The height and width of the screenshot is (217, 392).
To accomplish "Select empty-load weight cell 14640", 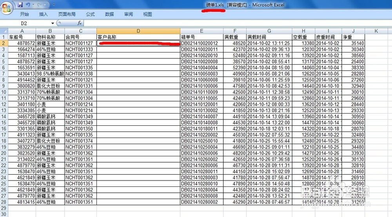I will (303, 86).
